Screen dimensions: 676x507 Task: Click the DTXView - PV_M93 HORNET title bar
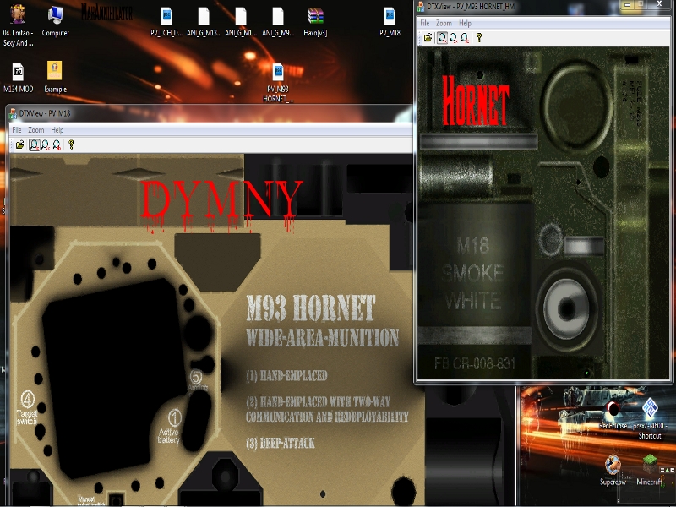coord(517,7)
